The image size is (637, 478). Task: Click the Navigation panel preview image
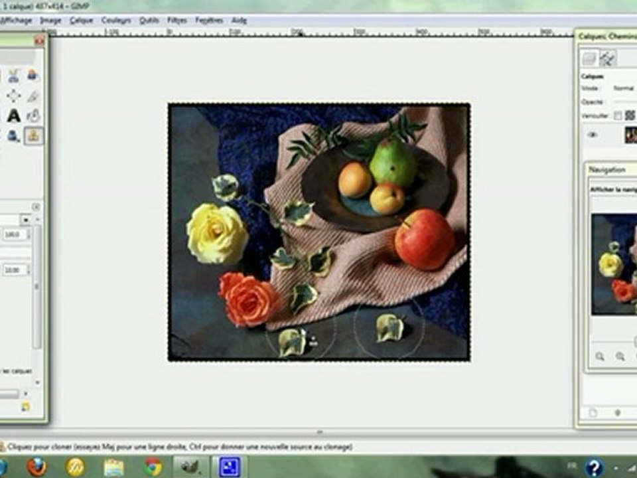coord(614,264)
